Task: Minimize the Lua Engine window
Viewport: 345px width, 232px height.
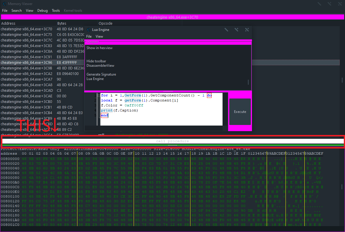Action: point(226,30)
